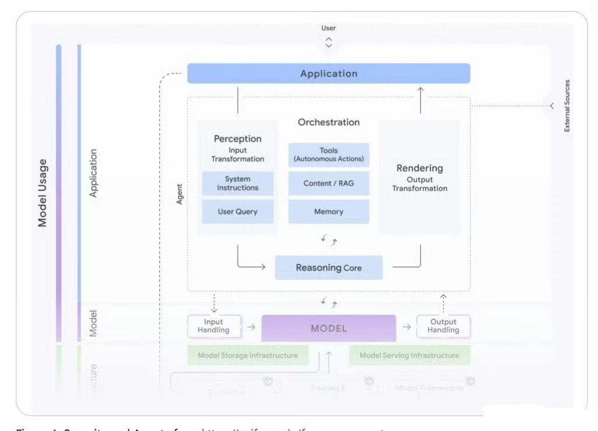This screenshot has height=431, width=598.
Task: Click the left chevron beside External Sources
Action: point(552,106)
